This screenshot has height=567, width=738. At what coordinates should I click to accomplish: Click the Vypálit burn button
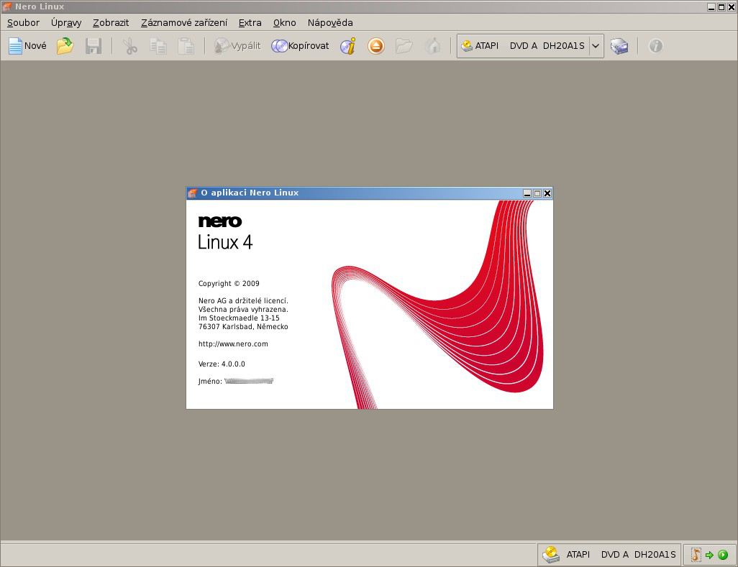pos(237,46)
